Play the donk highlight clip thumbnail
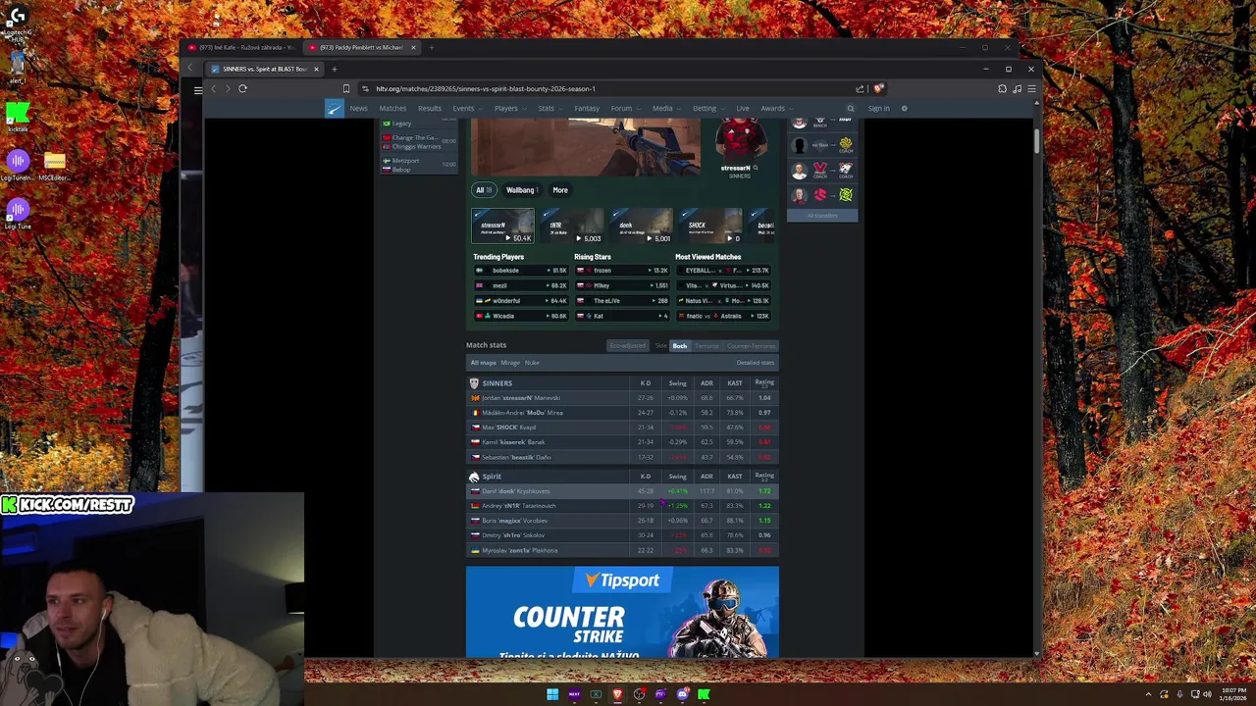1256x706 pixels. 642,227
